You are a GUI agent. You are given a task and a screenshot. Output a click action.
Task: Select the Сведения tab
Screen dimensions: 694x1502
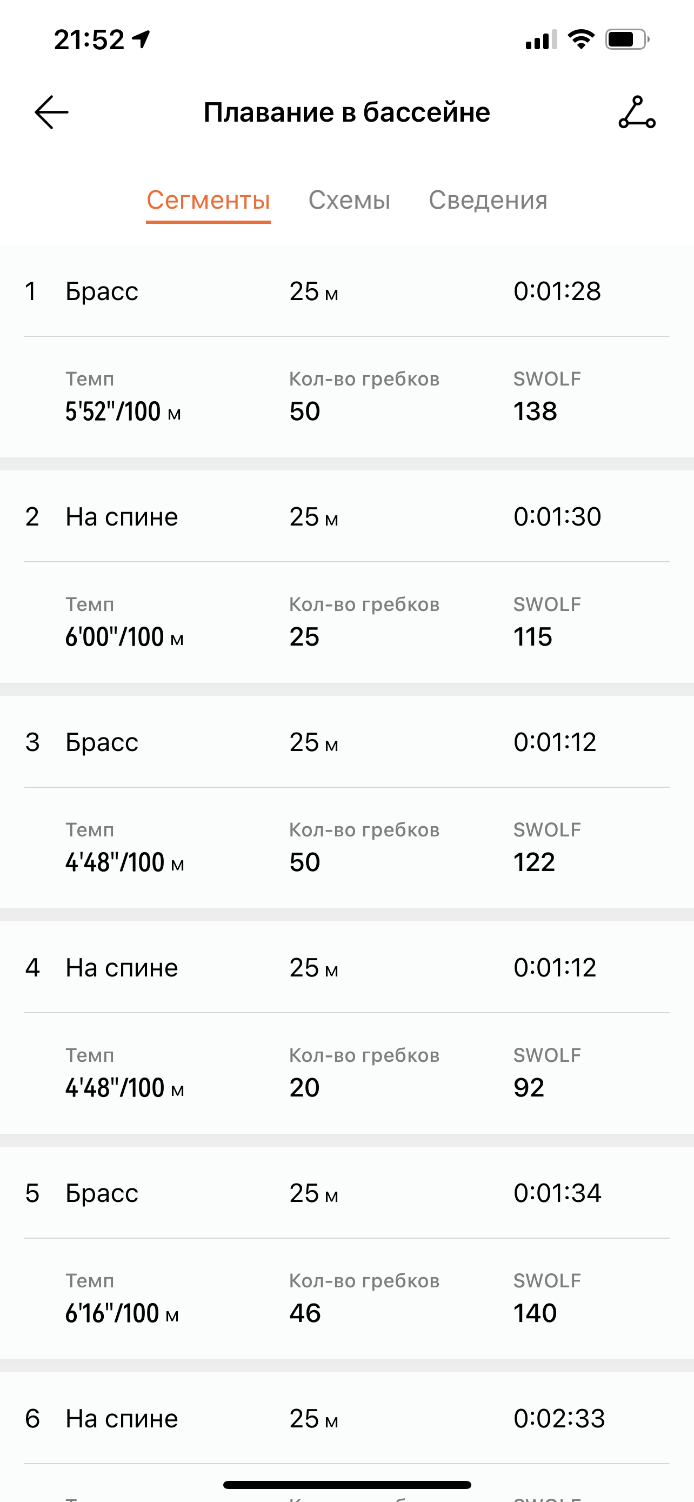click(488, 201)
